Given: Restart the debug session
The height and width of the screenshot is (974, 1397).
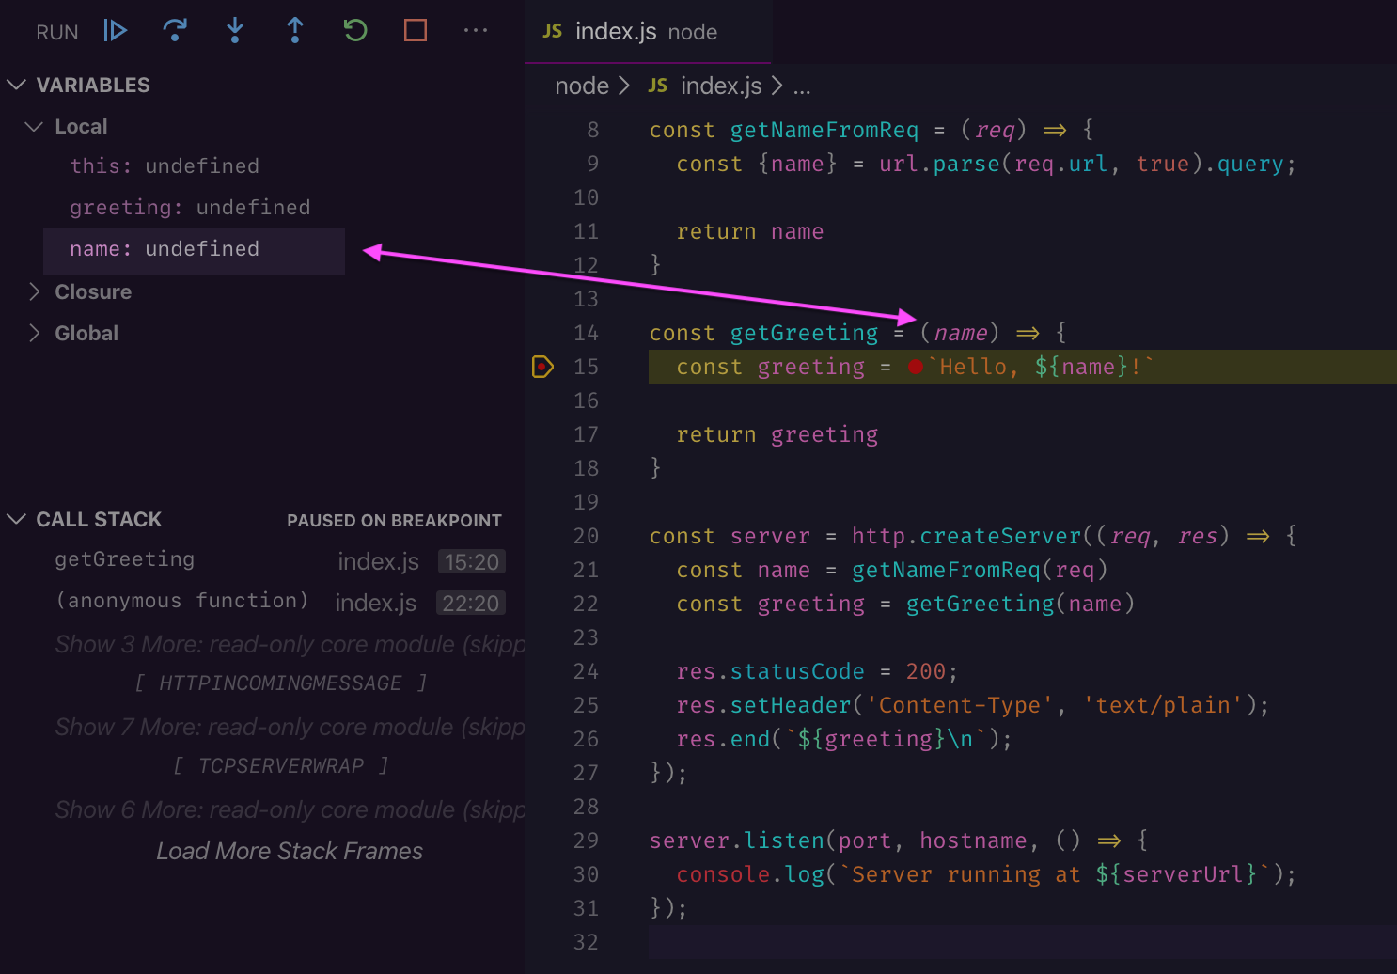Looking at the screenshot, I should pyautogui.click(x=355, y=31).
